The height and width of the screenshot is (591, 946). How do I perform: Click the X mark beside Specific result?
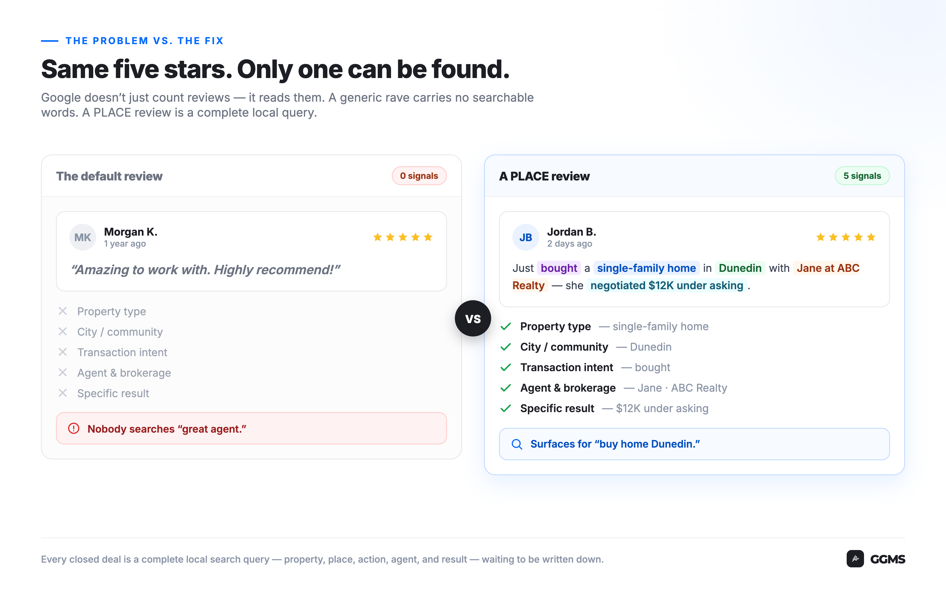[x=63, y=393]
